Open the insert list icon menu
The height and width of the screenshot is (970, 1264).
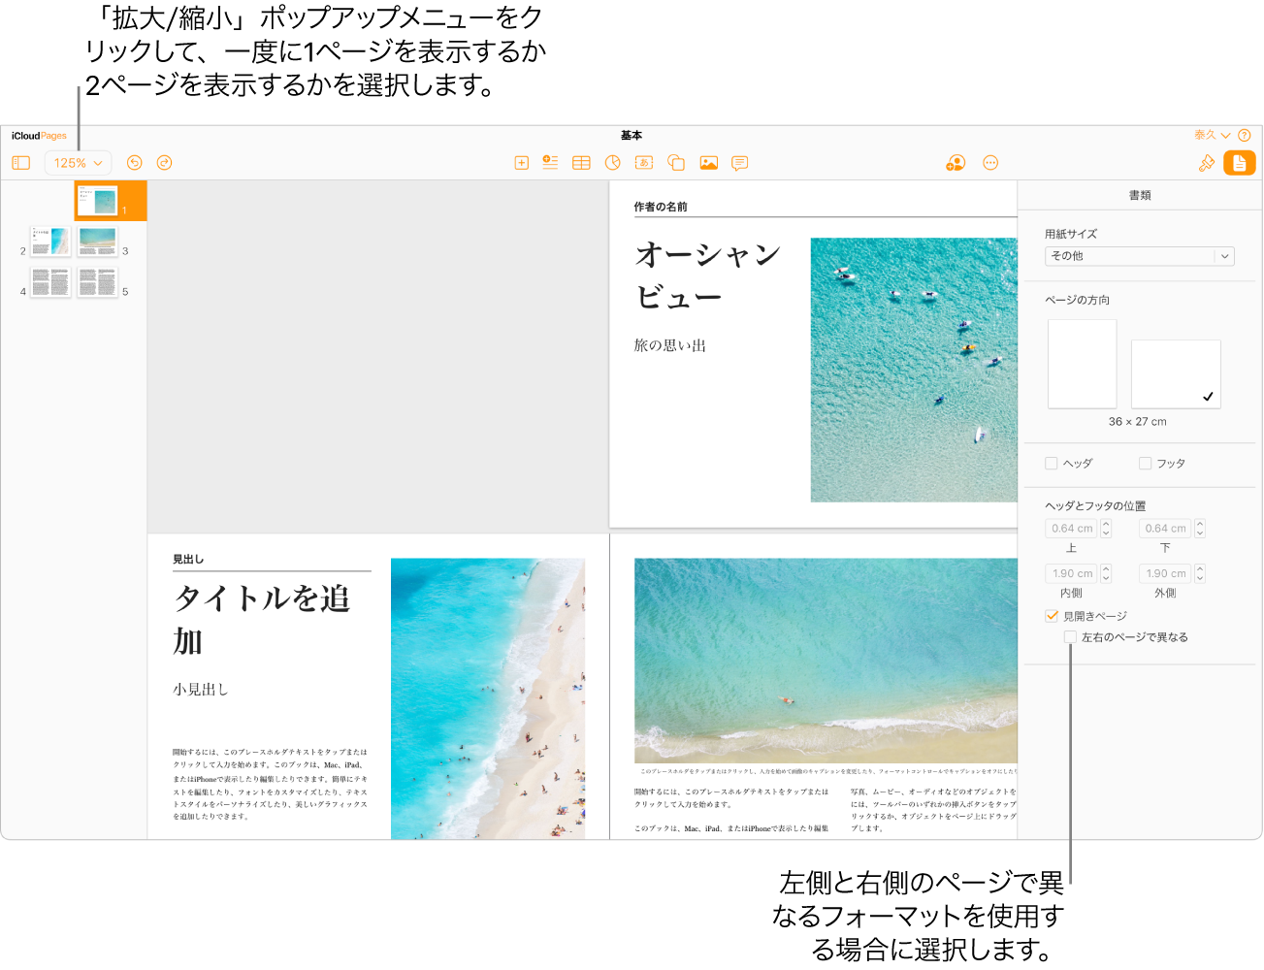pyautogui.click(x=550, y=163)
